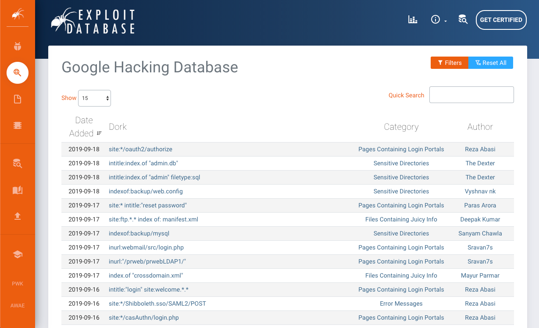Focus the Quick Search input field
This screenshot has width=539, height=328.
[x=471, y=95]
